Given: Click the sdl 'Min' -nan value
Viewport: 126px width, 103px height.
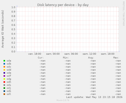Looking at the screenshot, I should tap(67, 94).
